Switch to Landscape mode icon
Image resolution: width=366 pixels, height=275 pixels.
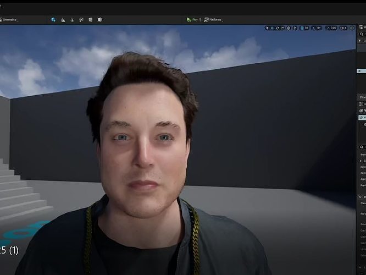pos(63,20)
